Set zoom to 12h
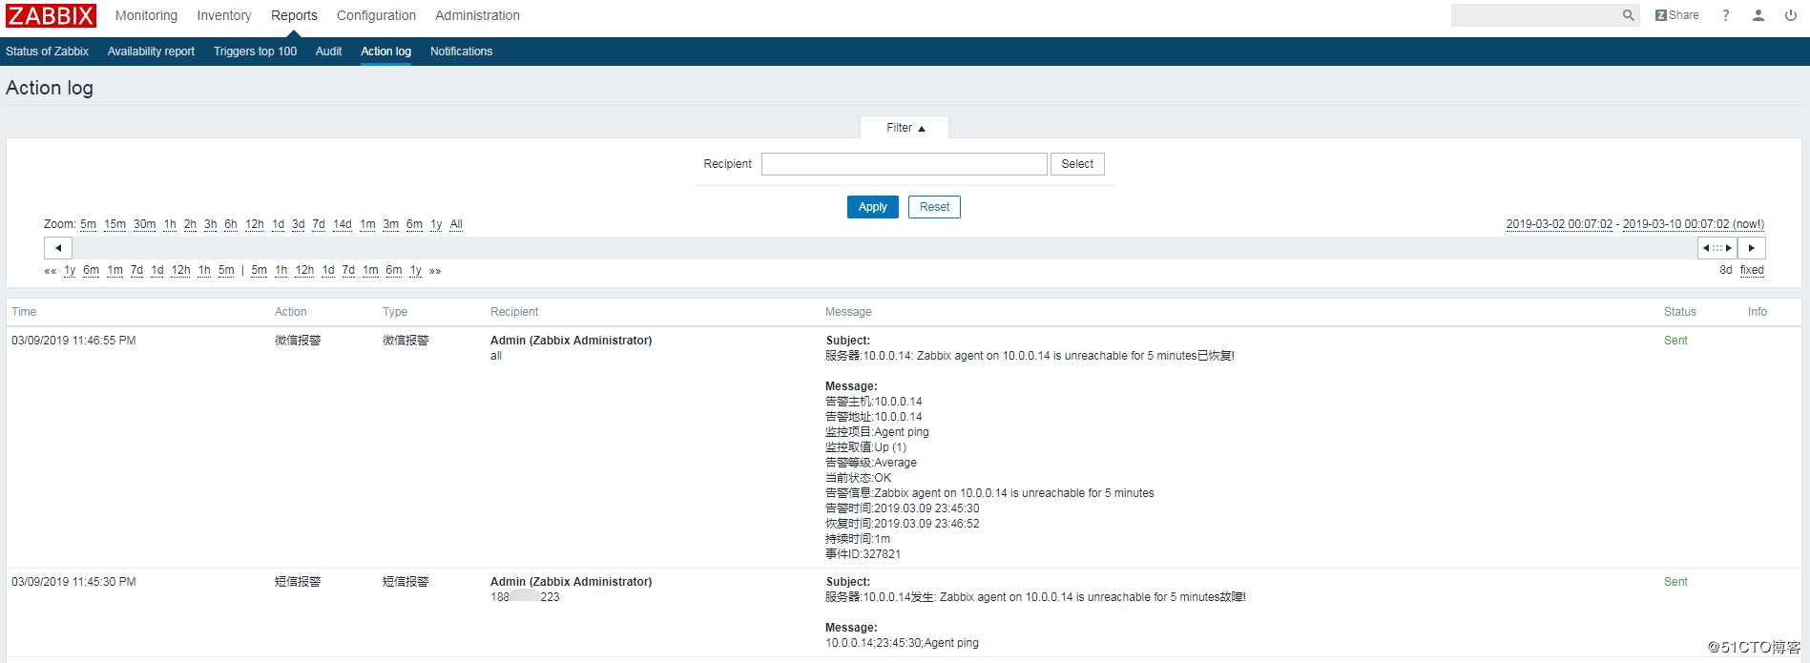Screen dimensions: 1810x663 (x=254, y=224)
